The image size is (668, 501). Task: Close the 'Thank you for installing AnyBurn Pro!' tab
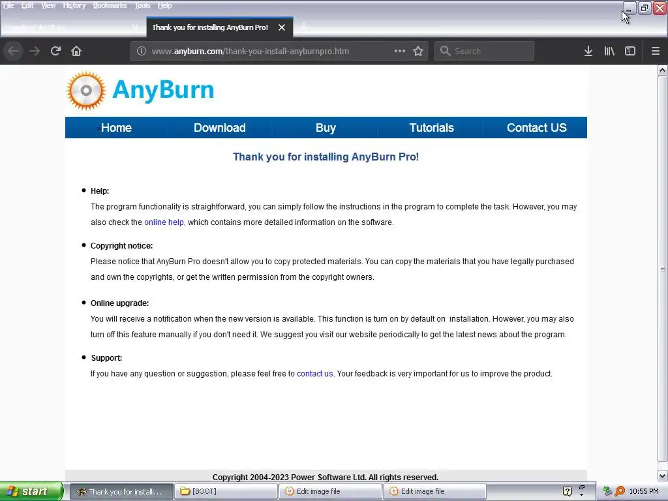pyautogui.click(x=282, y=27)
